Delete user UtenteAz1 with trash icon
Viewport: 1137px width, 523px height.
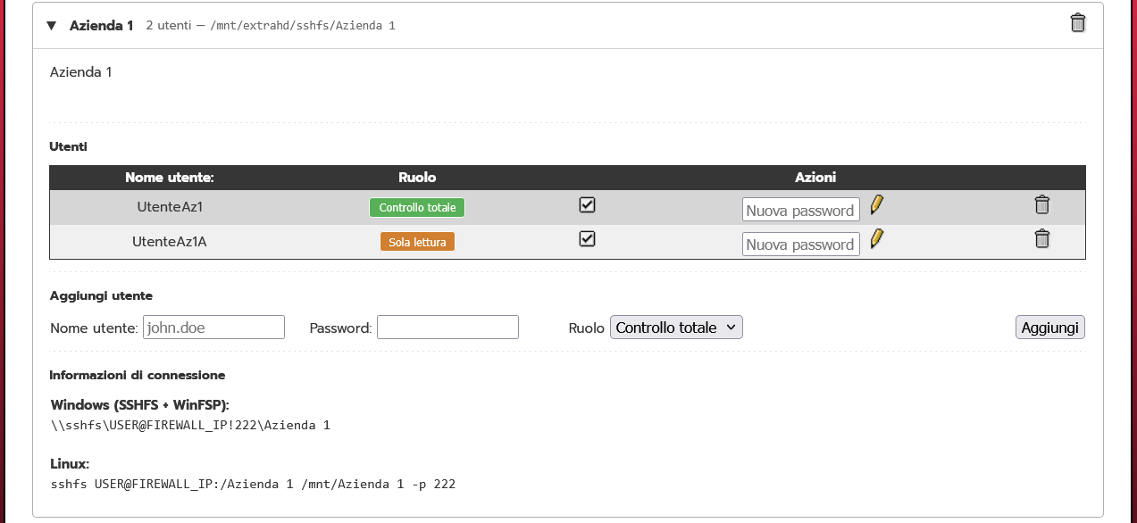point(1041,204)
